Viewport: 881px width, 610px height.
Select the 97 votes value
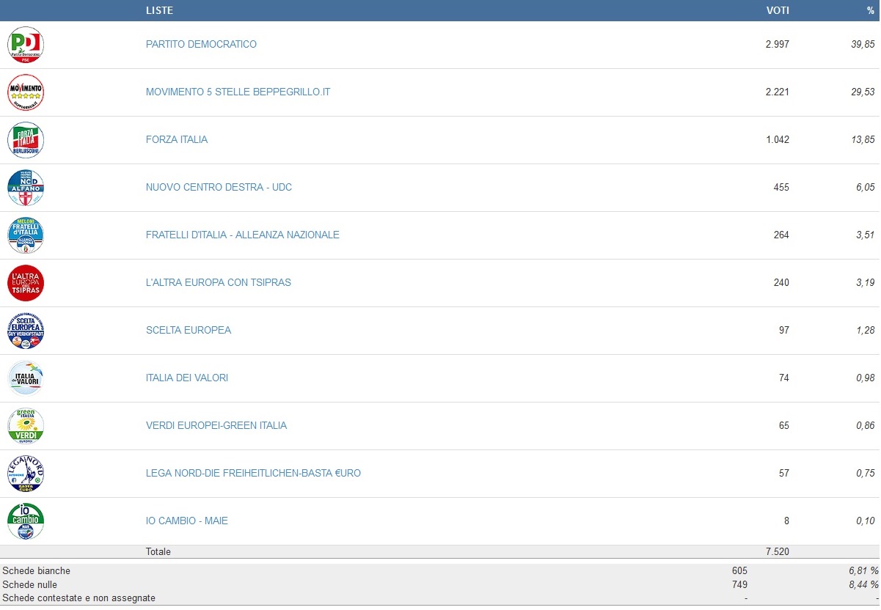(x=784, y=330)
